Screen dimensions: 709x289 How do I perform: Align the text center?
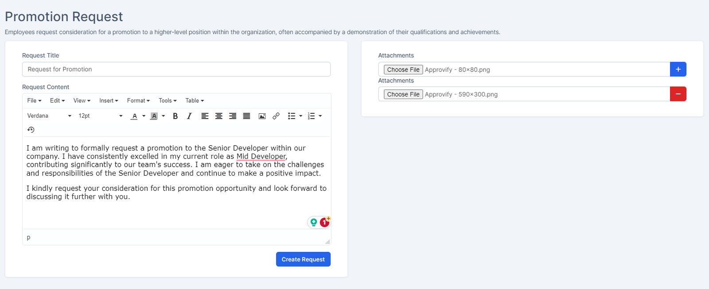(218, 116)
